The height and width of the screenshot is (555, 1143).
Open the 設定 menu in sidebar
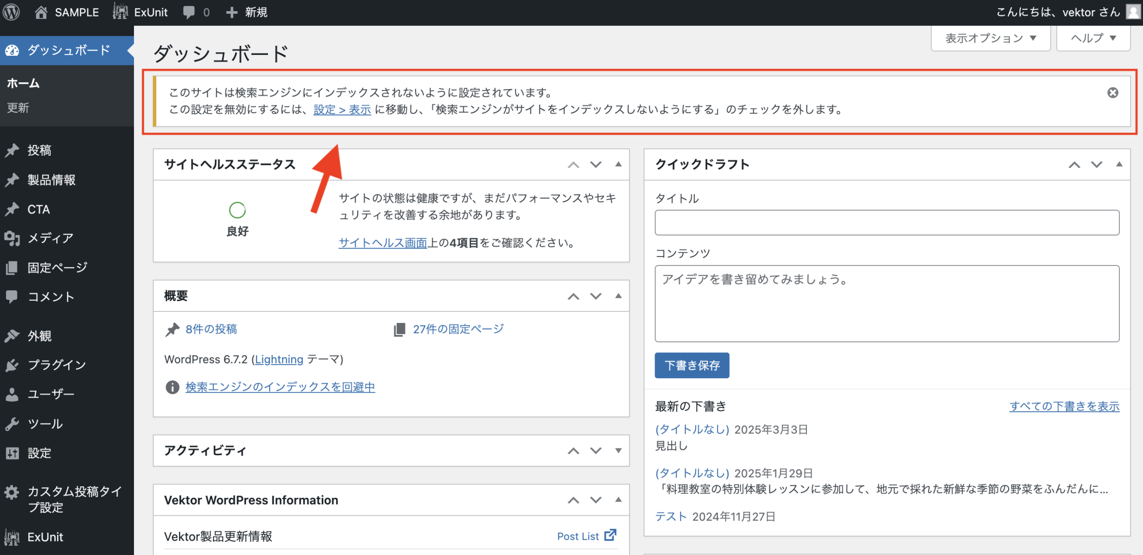(x=39, y=453)
